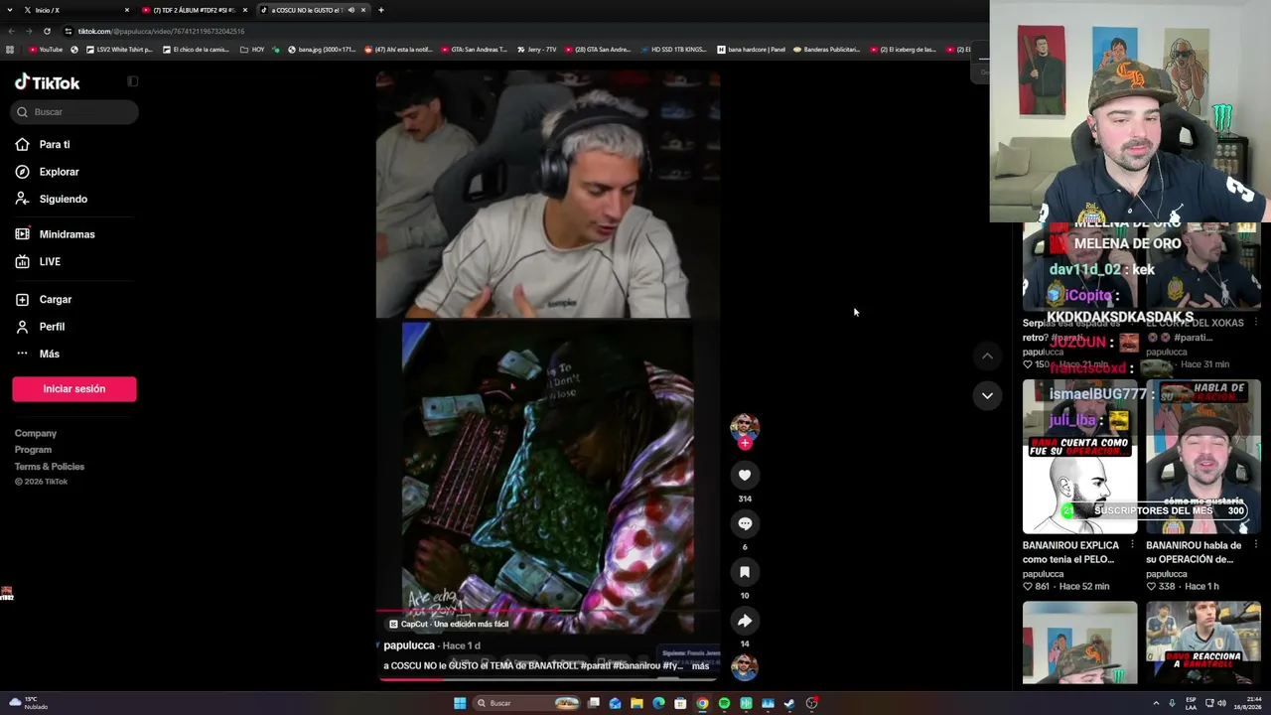Open the tab search dropdown arrow
This screenshot has height=715, width=1271.
[10, 10]
